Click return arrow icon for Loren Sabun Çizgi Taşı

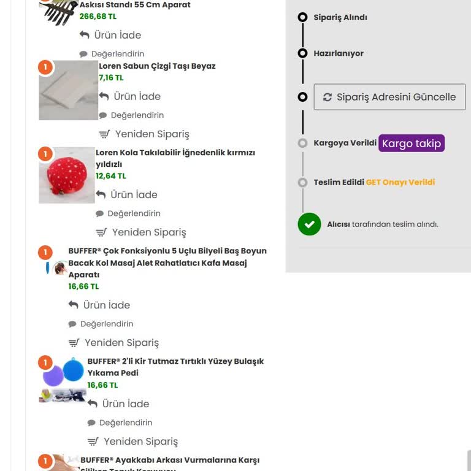point(104,96)
